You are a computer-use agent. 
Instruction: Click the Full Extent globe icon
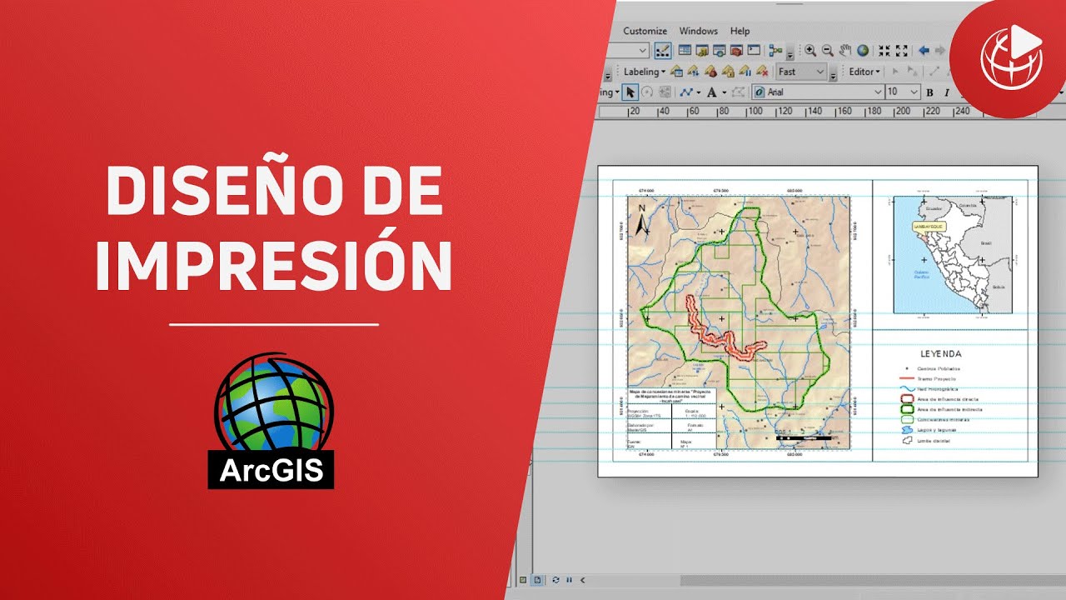click(863, 51)
